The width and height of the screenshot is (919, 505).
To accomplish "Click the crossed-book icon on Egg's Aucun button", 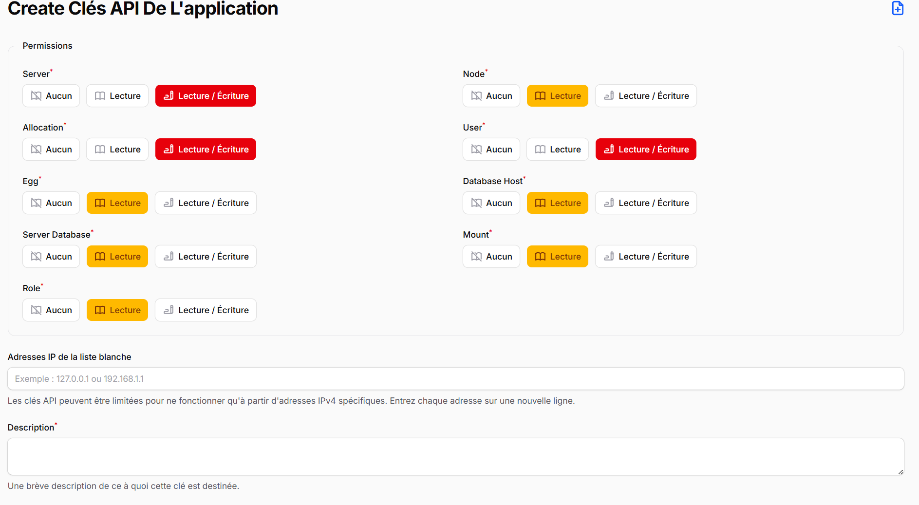I will coord(36,203).
